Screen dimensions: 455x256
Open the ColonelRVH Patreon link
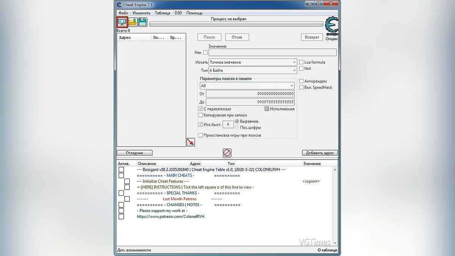(x=170, y=216)
